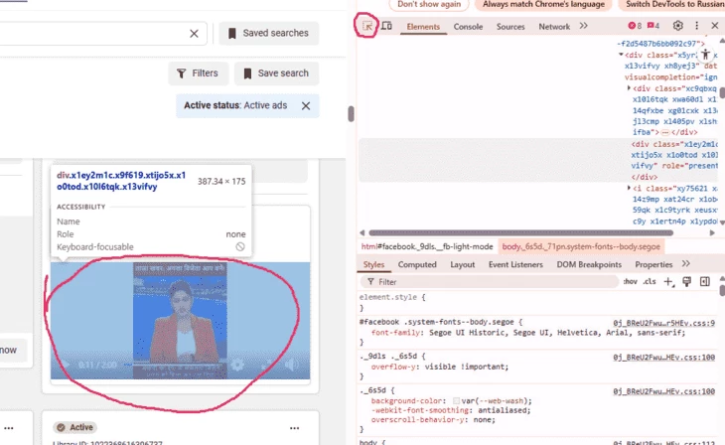Click the styles Filter field
This screenshot has height=445, width=725.
click(490, 282)
